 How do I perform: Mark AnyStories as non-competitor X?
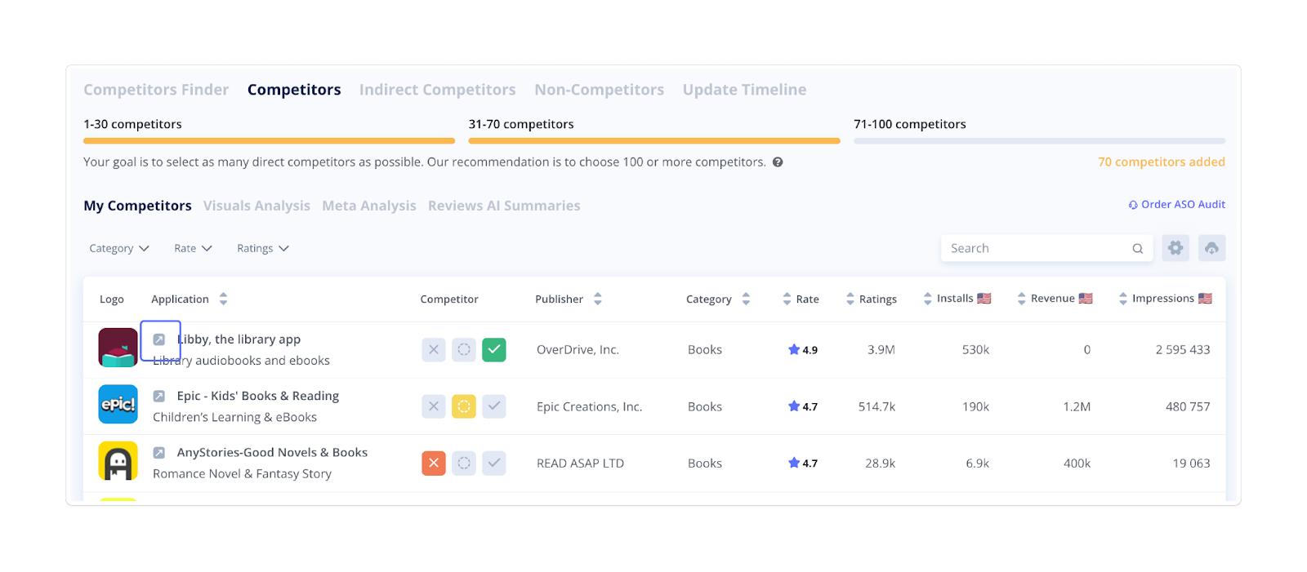[434, 463]
